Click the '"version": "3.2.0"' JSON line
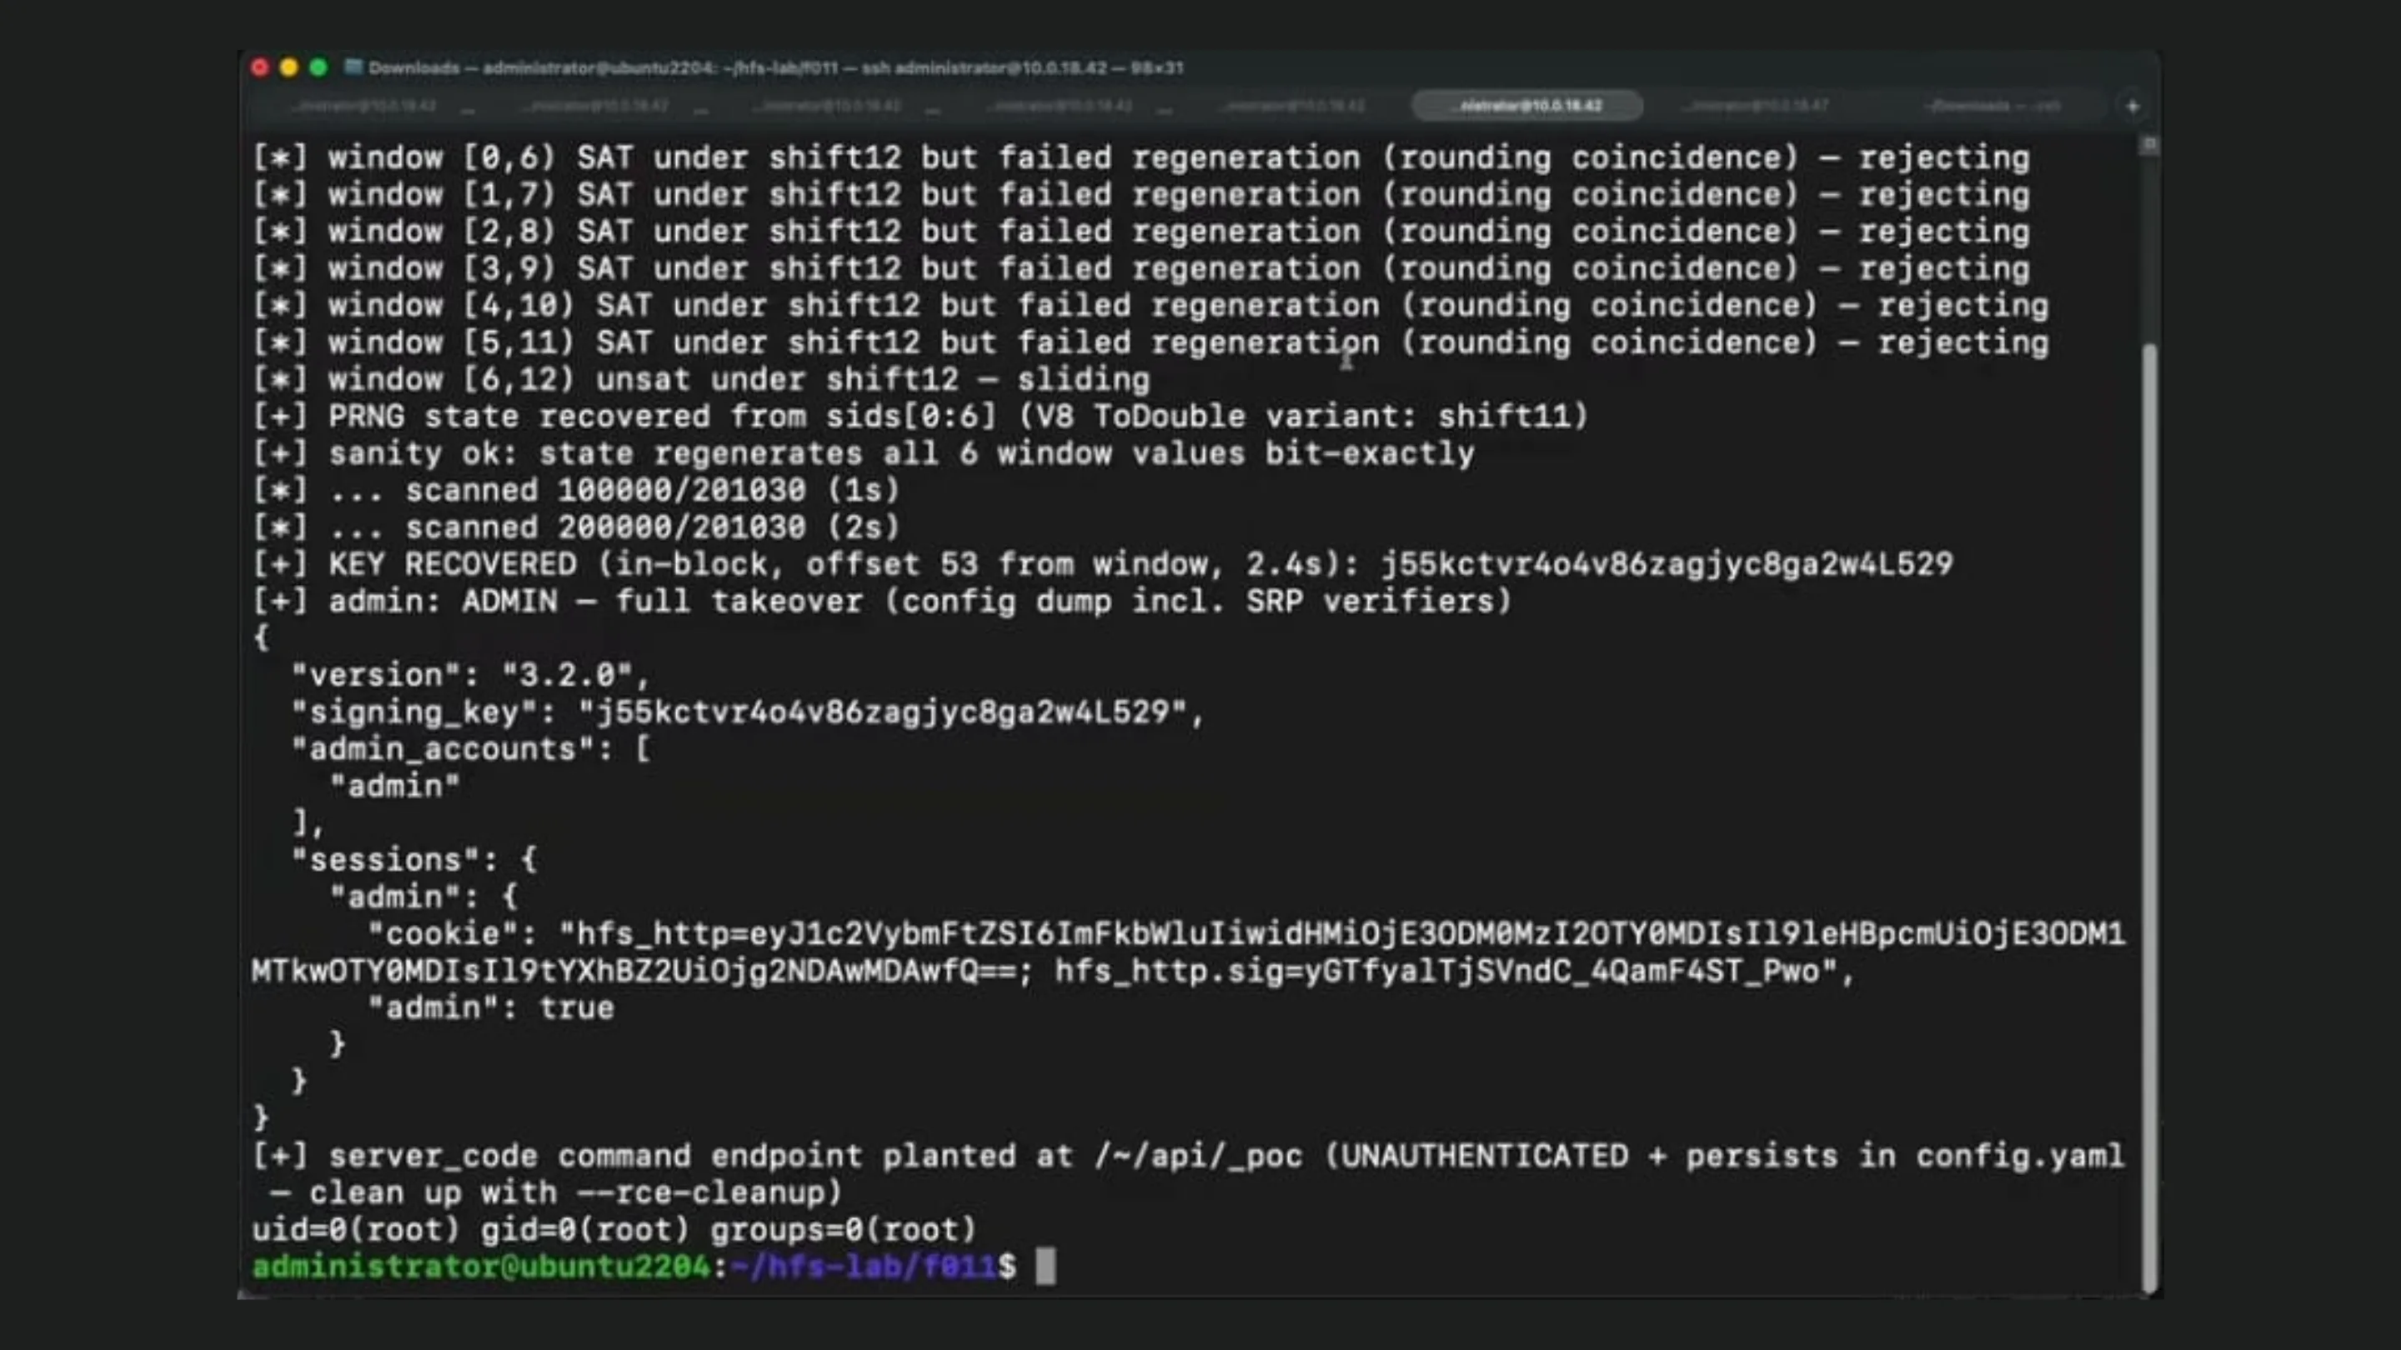This screenshot has width=2401, height=1350. point(471,674)
